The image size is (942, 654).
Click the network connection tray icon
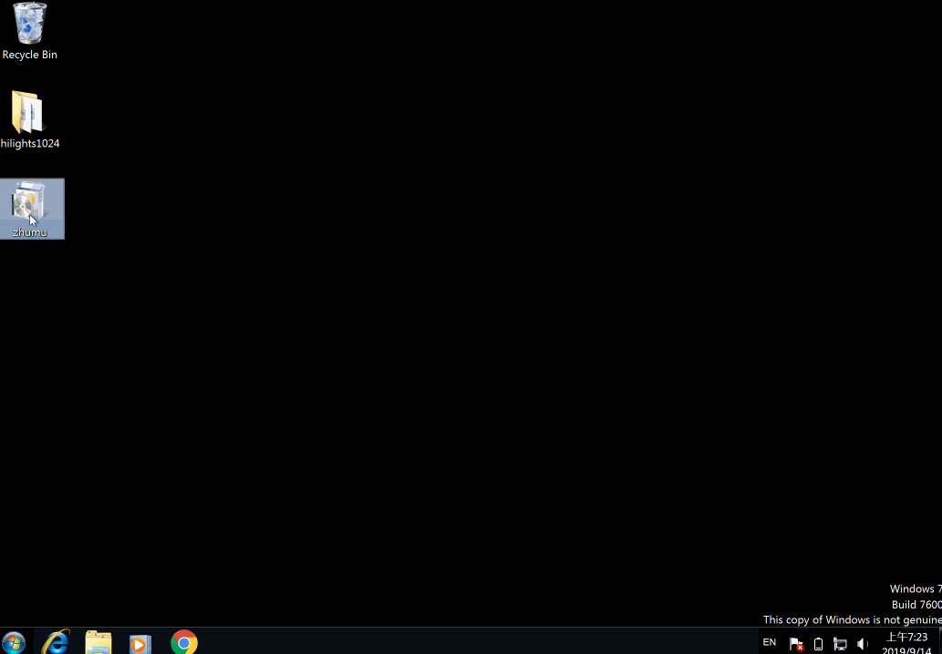pos(840,642)
